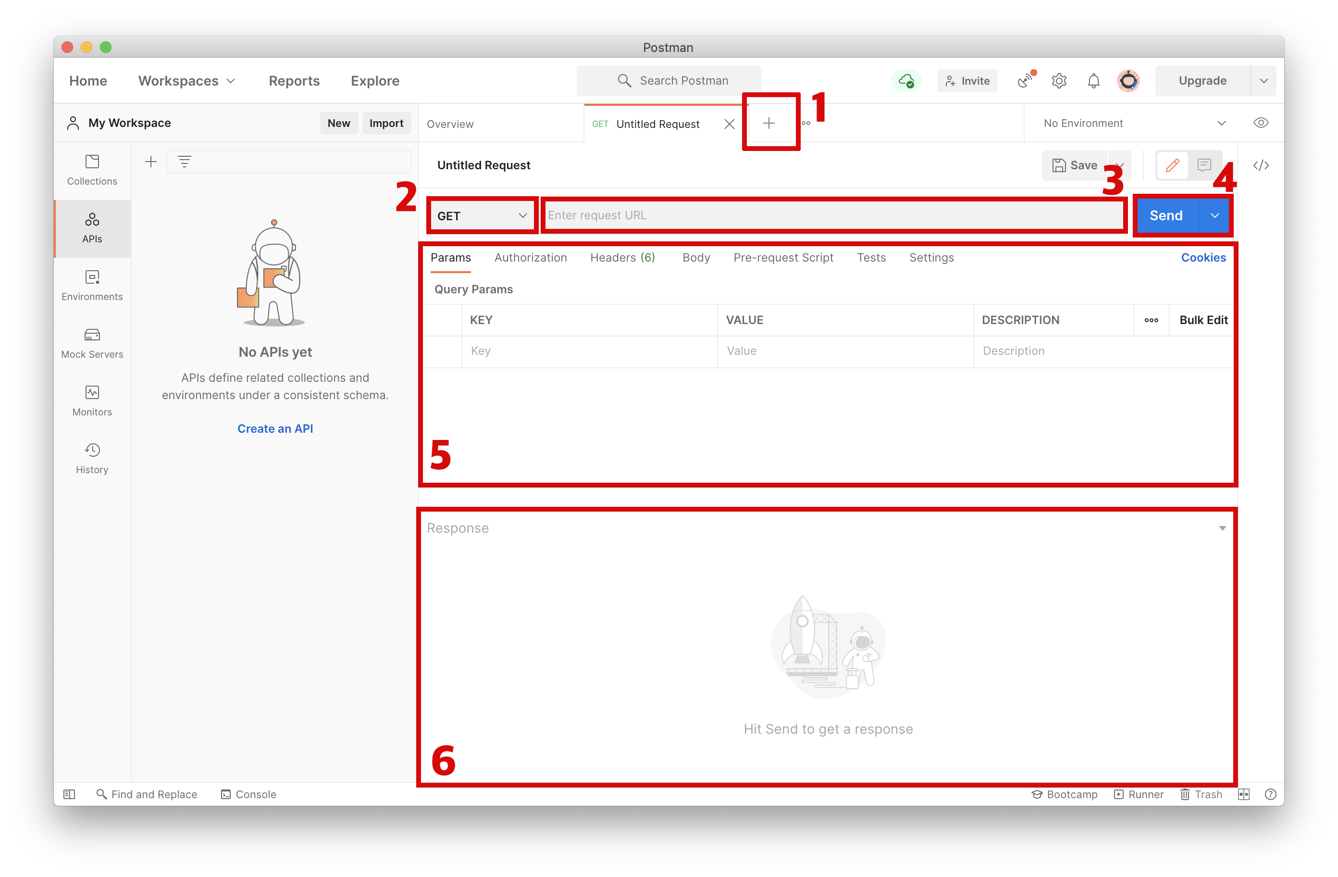
Task: Open a new request tab with plus
Action: [769, 123]
